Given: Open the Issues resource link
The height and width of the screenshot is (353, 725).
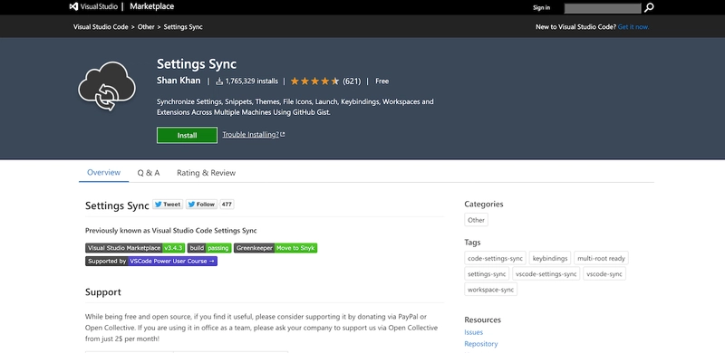Looking at the screenshot, I should pos(473,332).
